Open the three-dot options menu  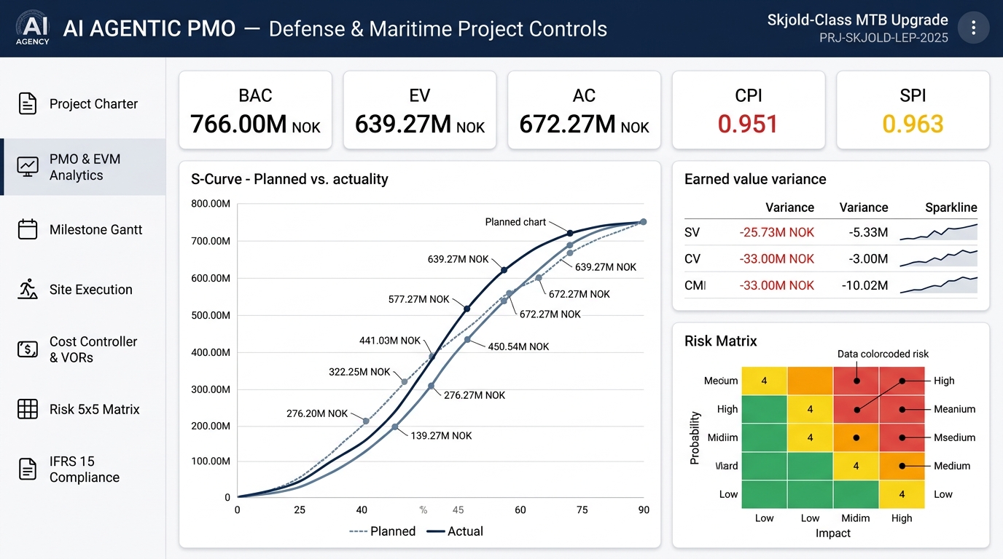tap(973, 28)
